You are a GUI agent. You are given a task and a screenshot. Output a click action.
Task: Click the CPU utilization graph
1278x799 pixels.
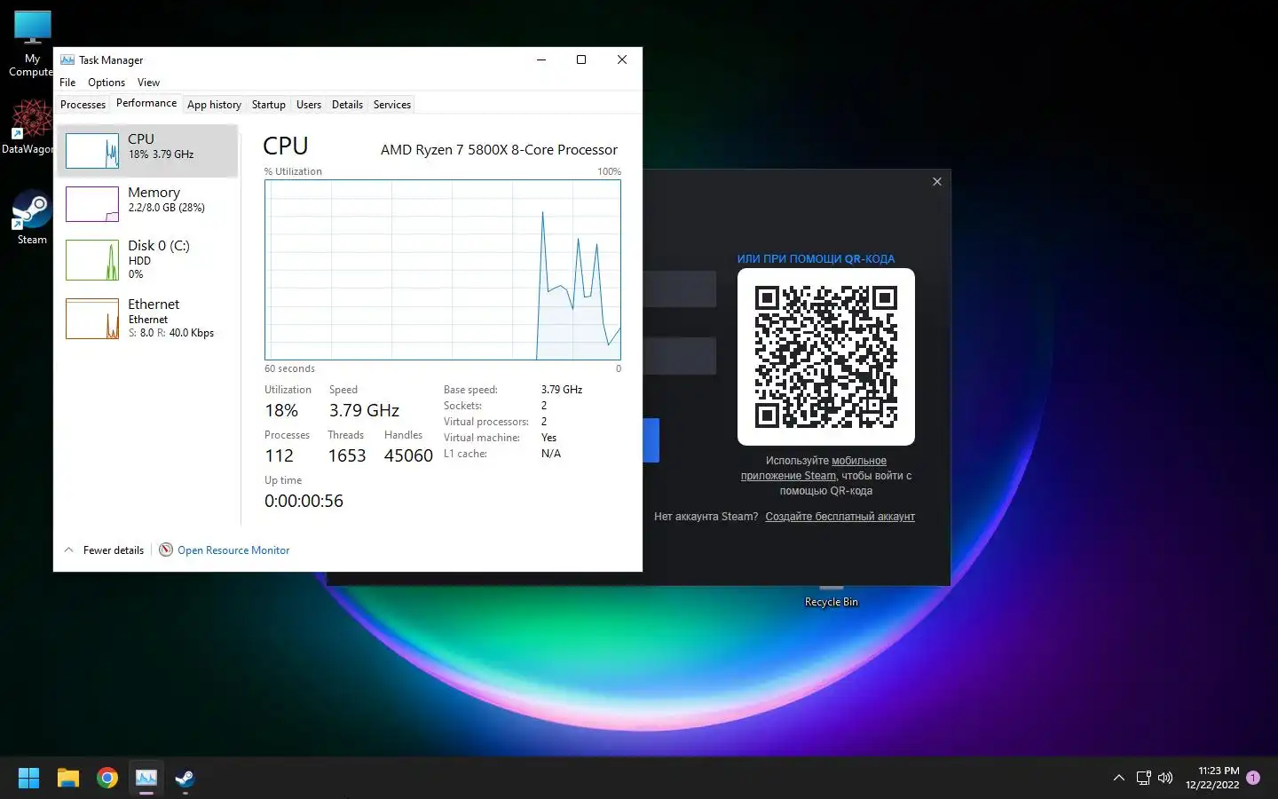443,270
